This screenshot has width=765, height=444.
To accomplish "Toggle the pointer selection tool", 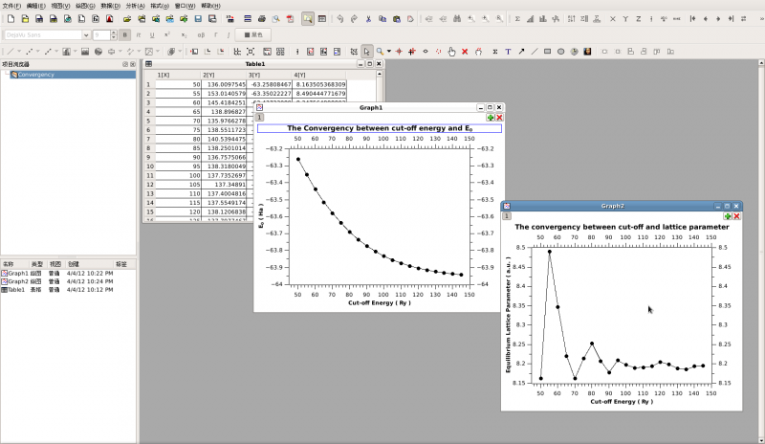I will click(367, 51).
